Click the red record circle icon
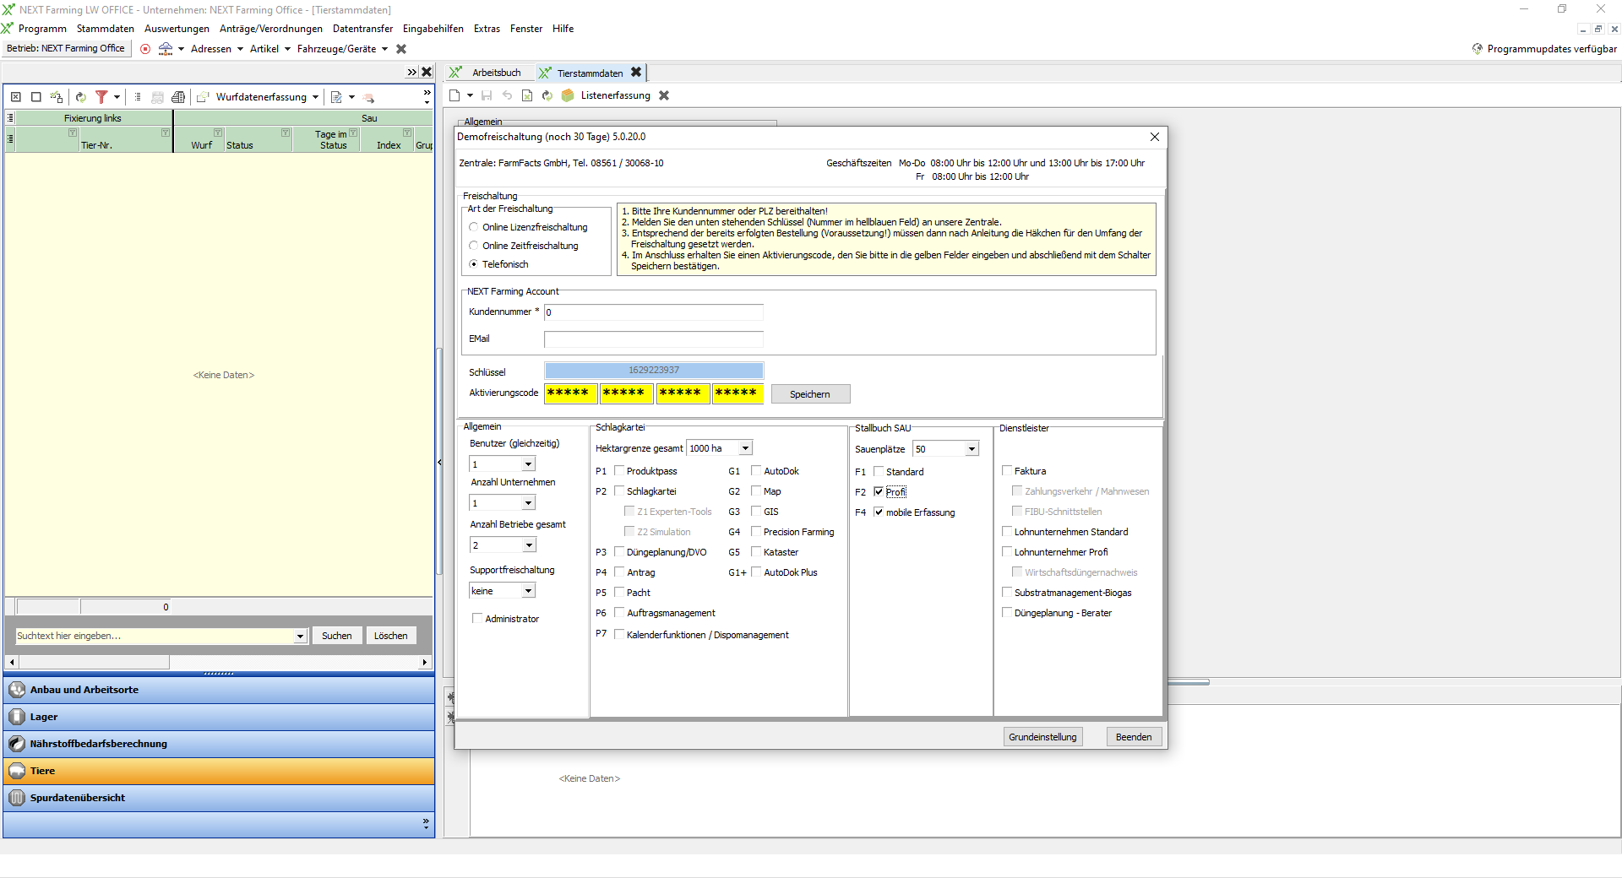The image size is (1622, 878). pos(145,49)
